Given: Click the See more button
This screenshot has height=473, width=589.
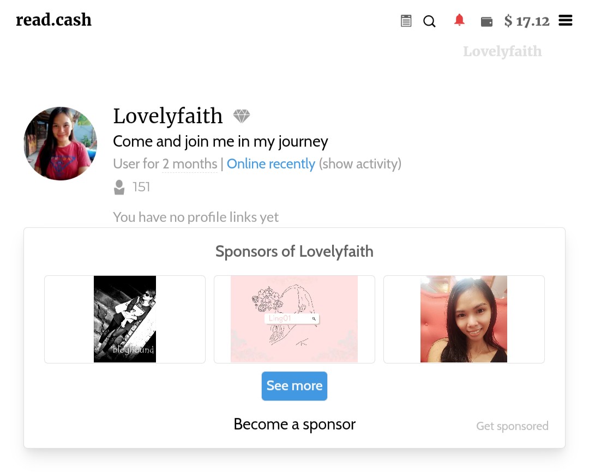Looking at the screenshot, I should [294, 386].
